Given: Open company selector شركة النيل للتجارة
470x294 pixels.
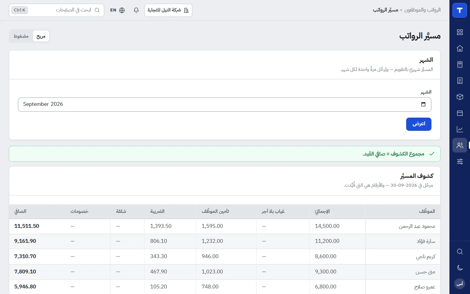Looking at the screenshot, I should (x=168, y=10).
